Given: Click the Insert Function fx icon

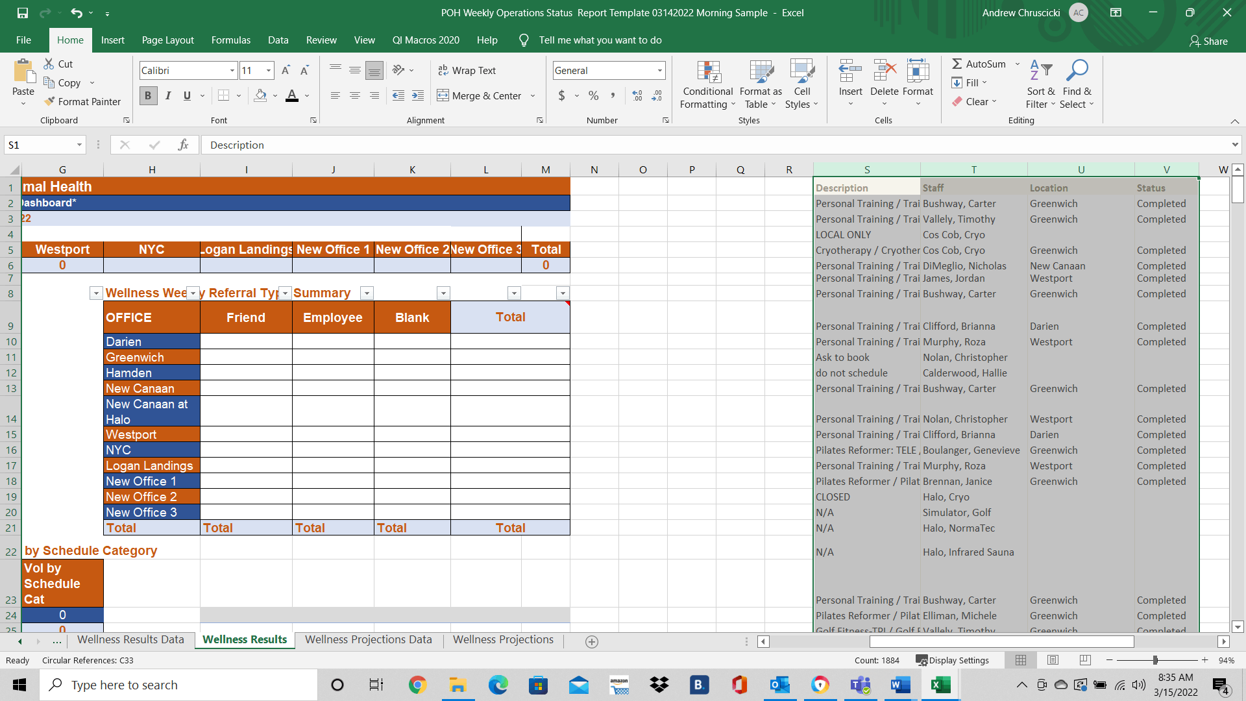Looking at the screenshot, I should coord(183,145).
